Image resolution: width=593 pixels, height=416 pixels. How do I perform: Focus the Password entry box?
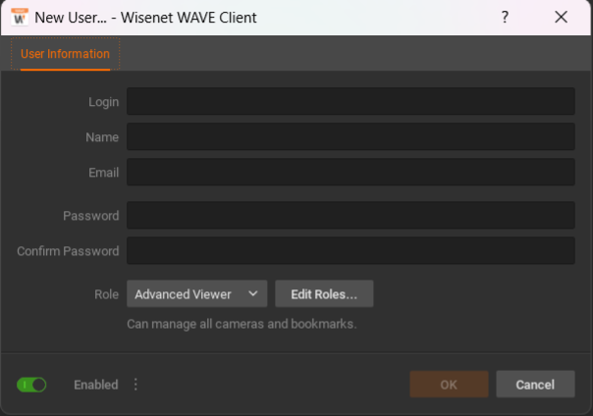tap(350, 215)
